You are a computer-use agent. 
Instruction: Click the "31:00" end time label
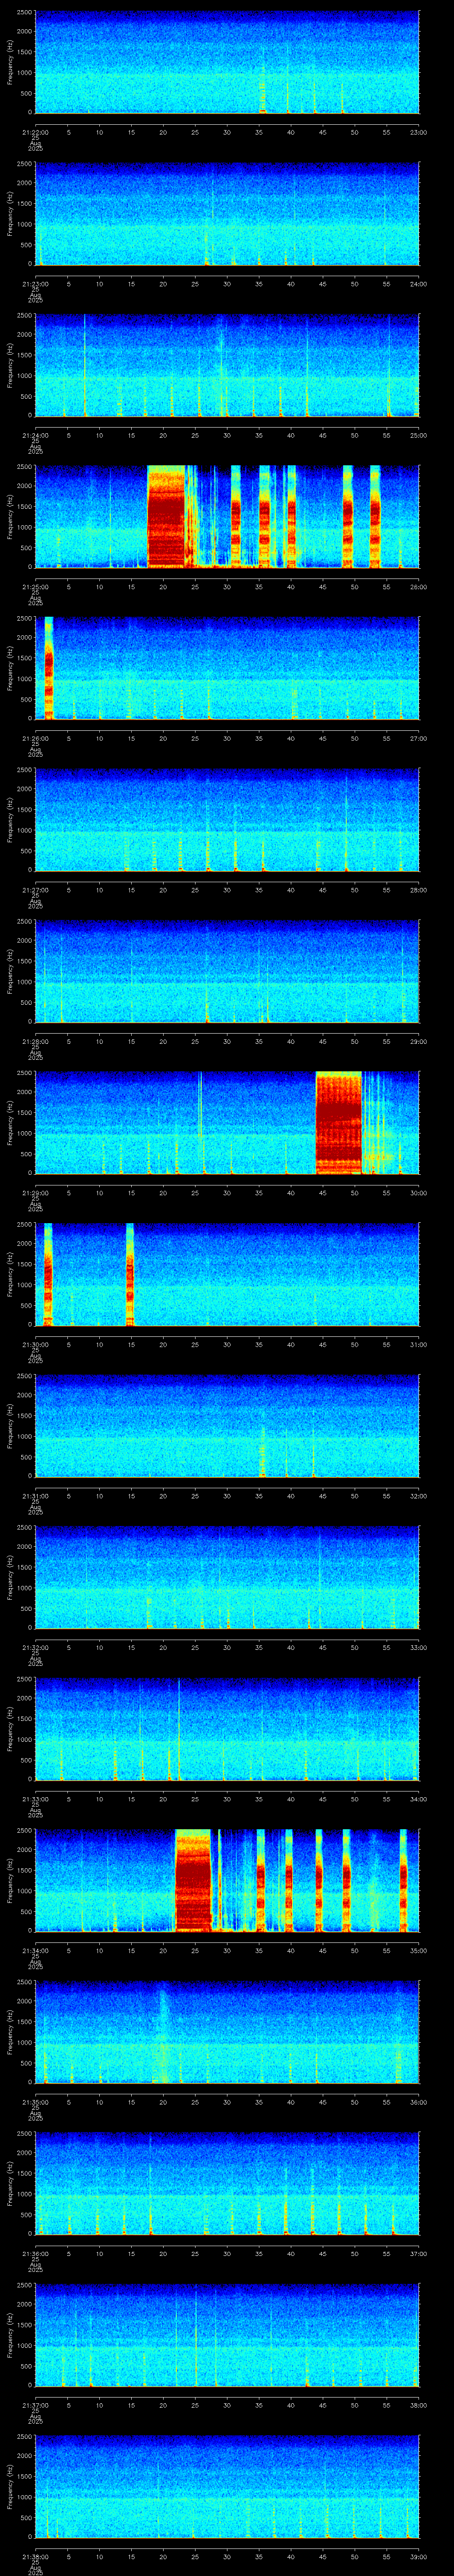coord(419,1344)
